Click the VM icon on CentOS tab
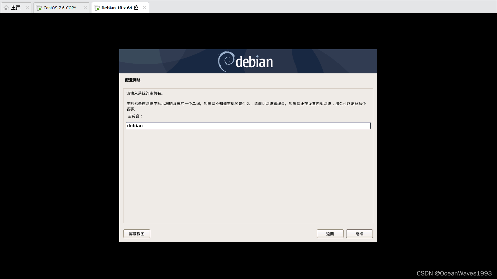The width and height of the screenshot is (497, 279). coord(39,8)
